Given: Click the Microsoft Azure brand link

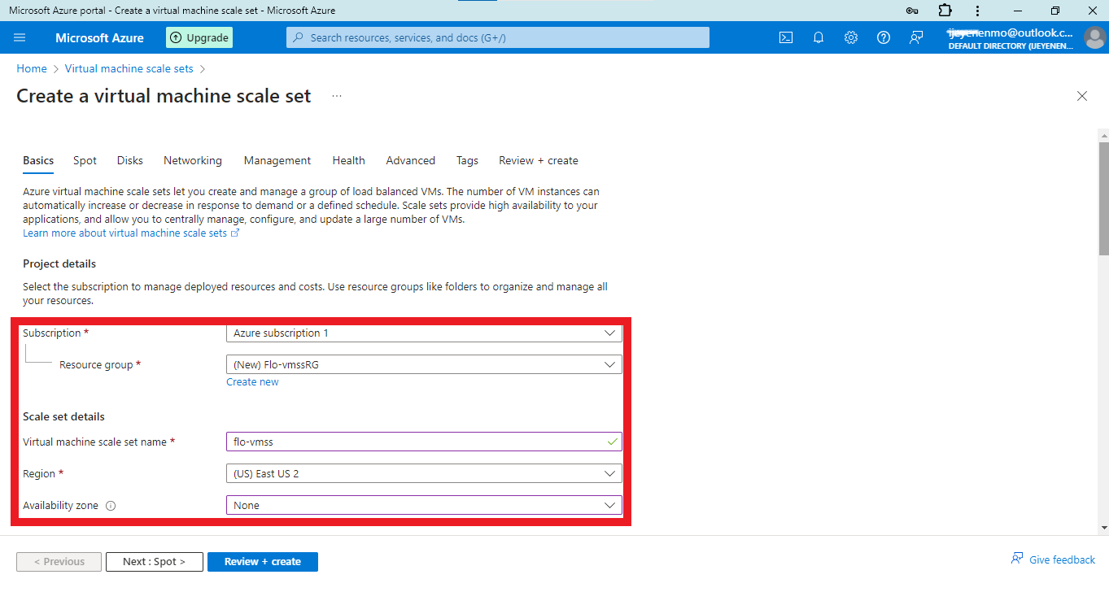Looking at the screenshot, I should coord(99,37).
